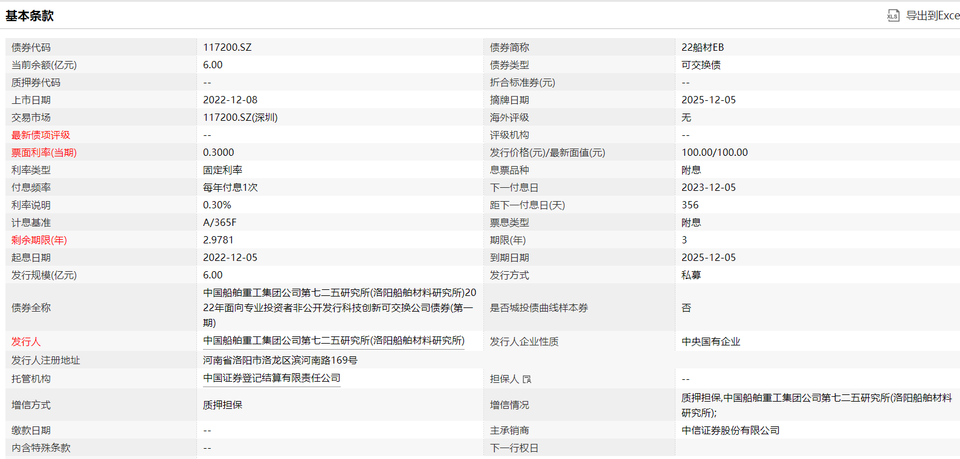The image size is (960, 459).
Task: Open the custodian link 中国证券登记结算有限责任公司
Action: [x=272, y=378]
